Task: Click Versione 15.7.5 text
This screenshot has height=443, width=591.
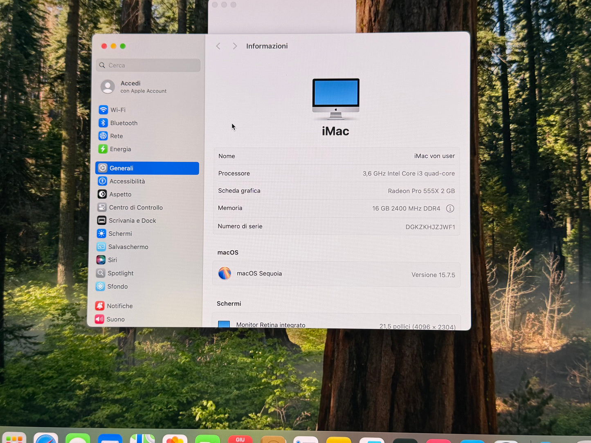Action: 433,275
